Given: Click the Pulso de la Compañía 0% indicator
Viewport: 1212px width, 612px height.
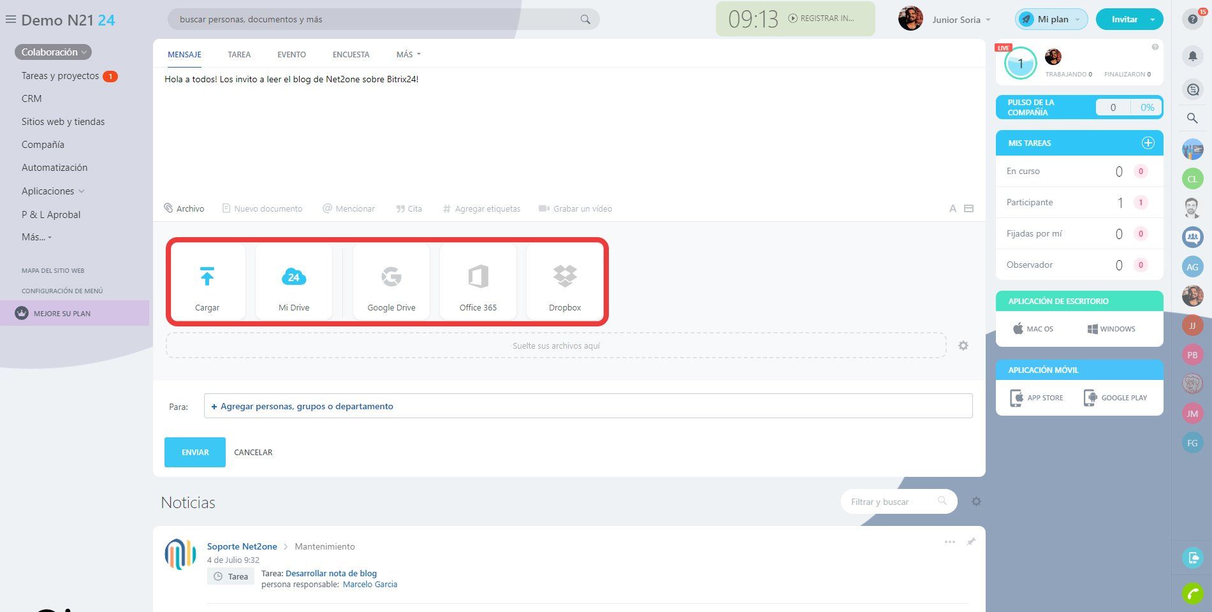Looking at the screenshot, I should (1147, 107).
